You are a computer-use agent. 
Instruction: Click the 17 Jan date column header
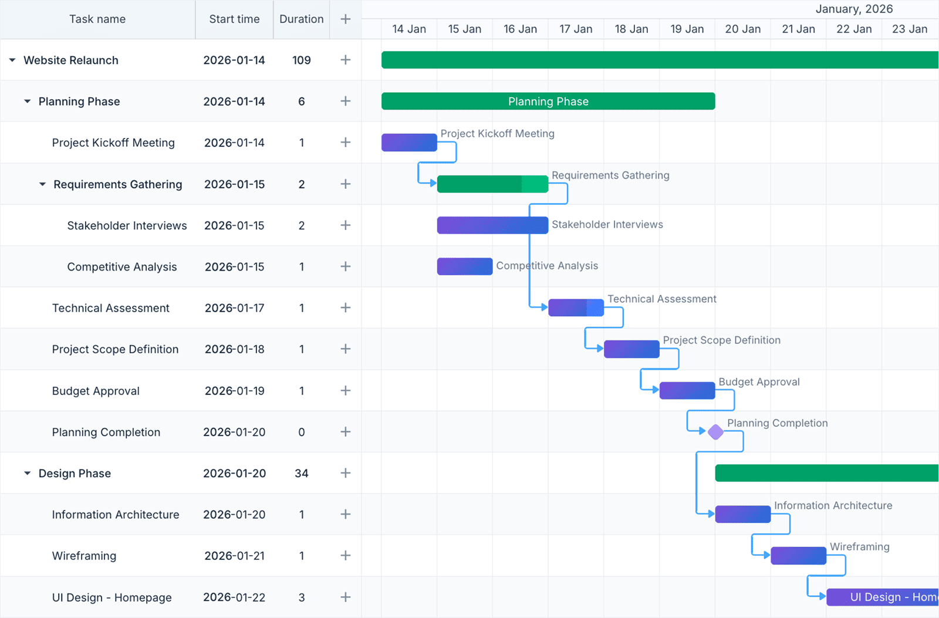[x=576, y=29]
